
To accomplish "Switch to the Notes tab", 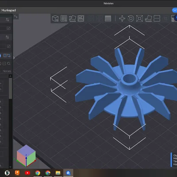I will (x=7, y=71).
